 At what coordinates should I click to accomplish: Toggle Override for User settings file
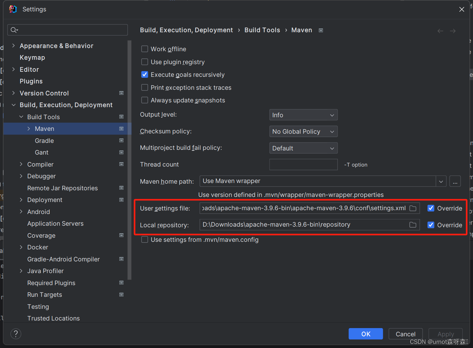(x=431, y=208)
